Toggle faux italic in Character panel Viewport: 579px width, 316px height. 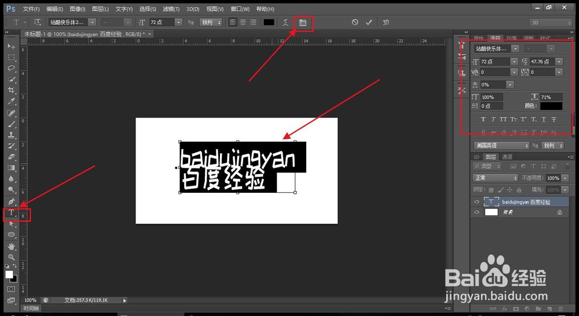pos(493,119)
